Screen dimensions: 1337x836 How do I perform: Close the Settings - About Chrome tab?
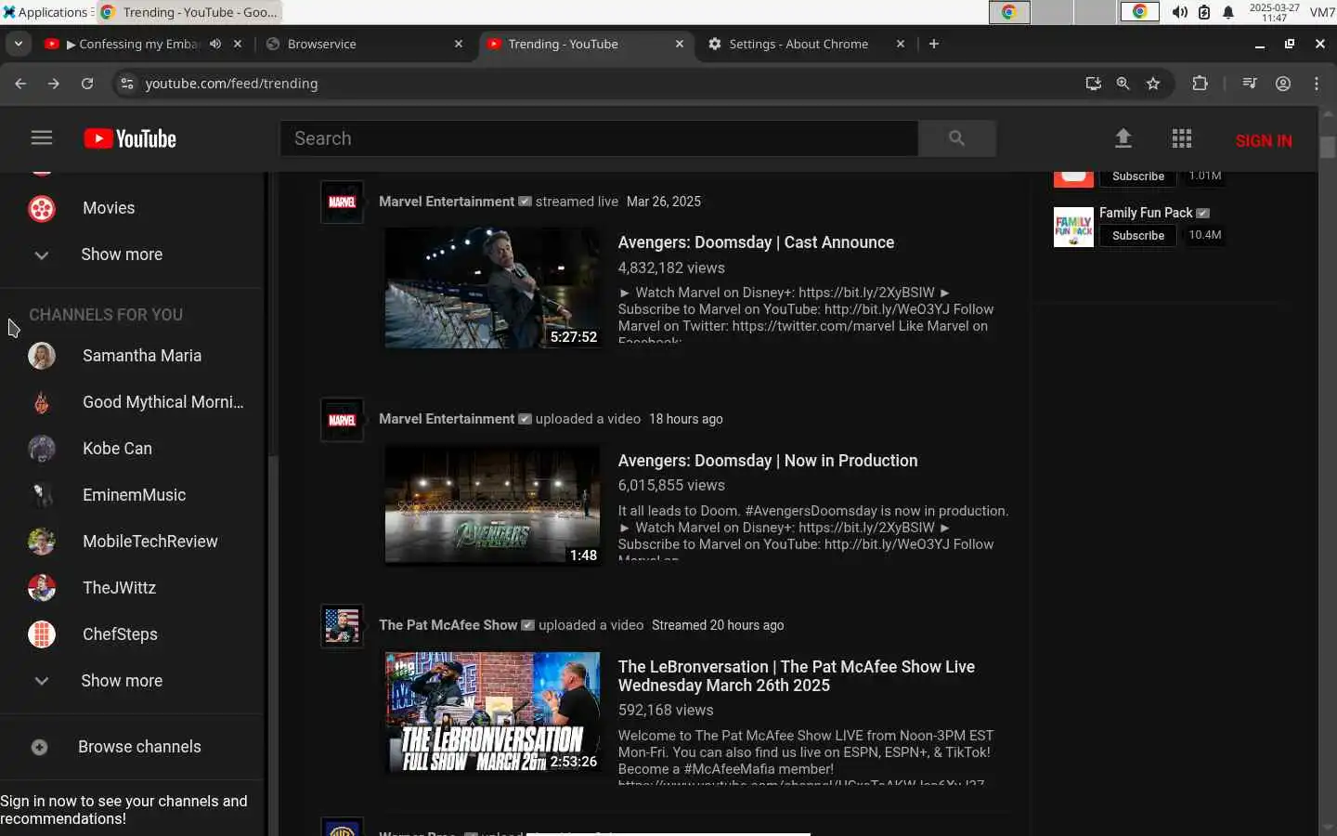tap(901, 44)
